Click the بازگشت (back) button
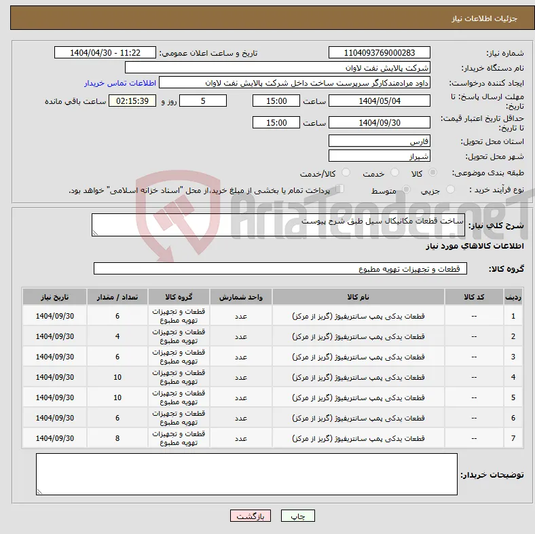The image size is (535, 534). (x=250, y=516)
